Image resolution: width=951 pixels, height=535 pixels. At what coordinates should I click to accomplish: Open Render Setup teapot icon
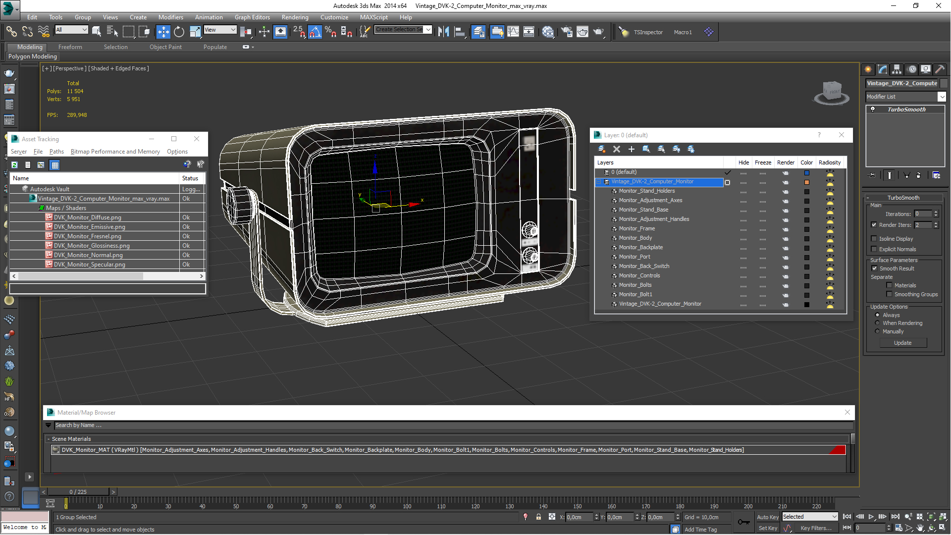[566, 32]
